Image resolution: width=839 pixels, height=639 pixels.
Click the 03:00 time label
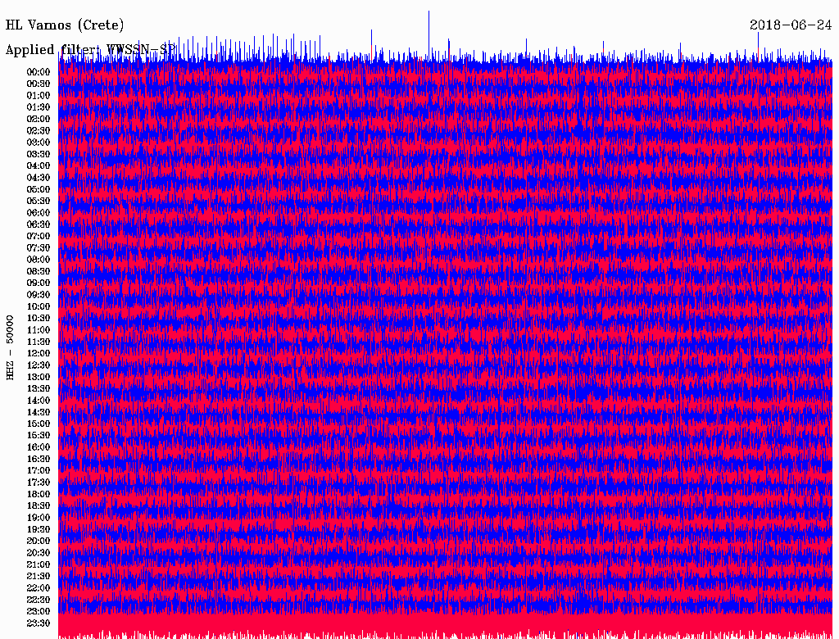39,143
